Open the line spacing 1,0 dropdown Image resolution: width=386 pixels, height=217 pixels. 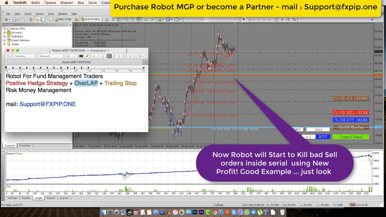tap(132, 56)
